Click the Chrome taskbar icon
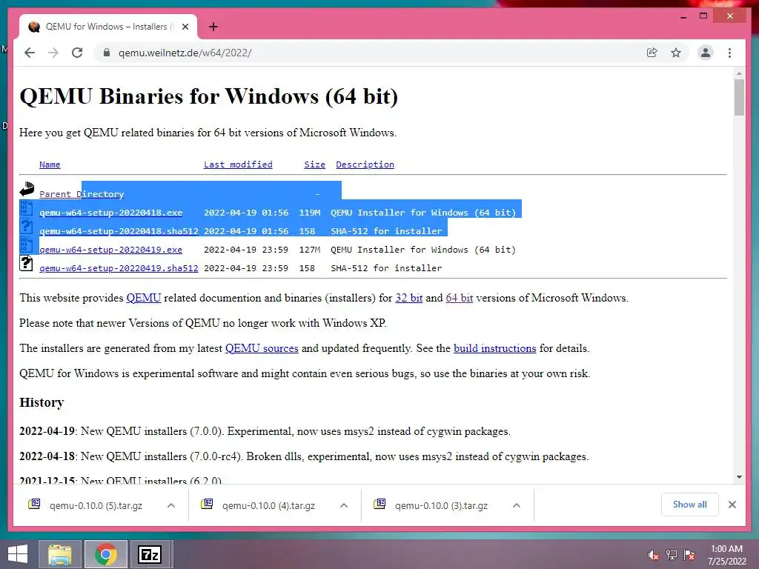This screenshot has height=569, width=759. [x=105, y=554]
